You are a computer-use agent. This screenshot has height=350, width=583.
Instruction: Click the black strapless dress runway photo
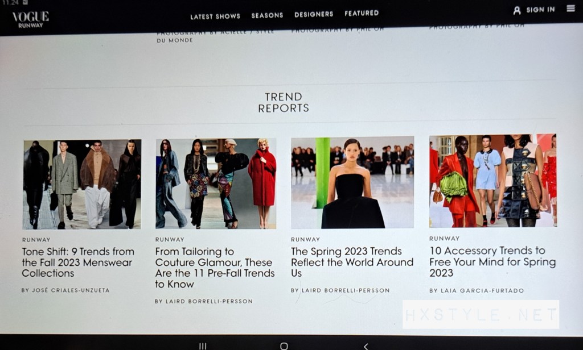(352, 183)
